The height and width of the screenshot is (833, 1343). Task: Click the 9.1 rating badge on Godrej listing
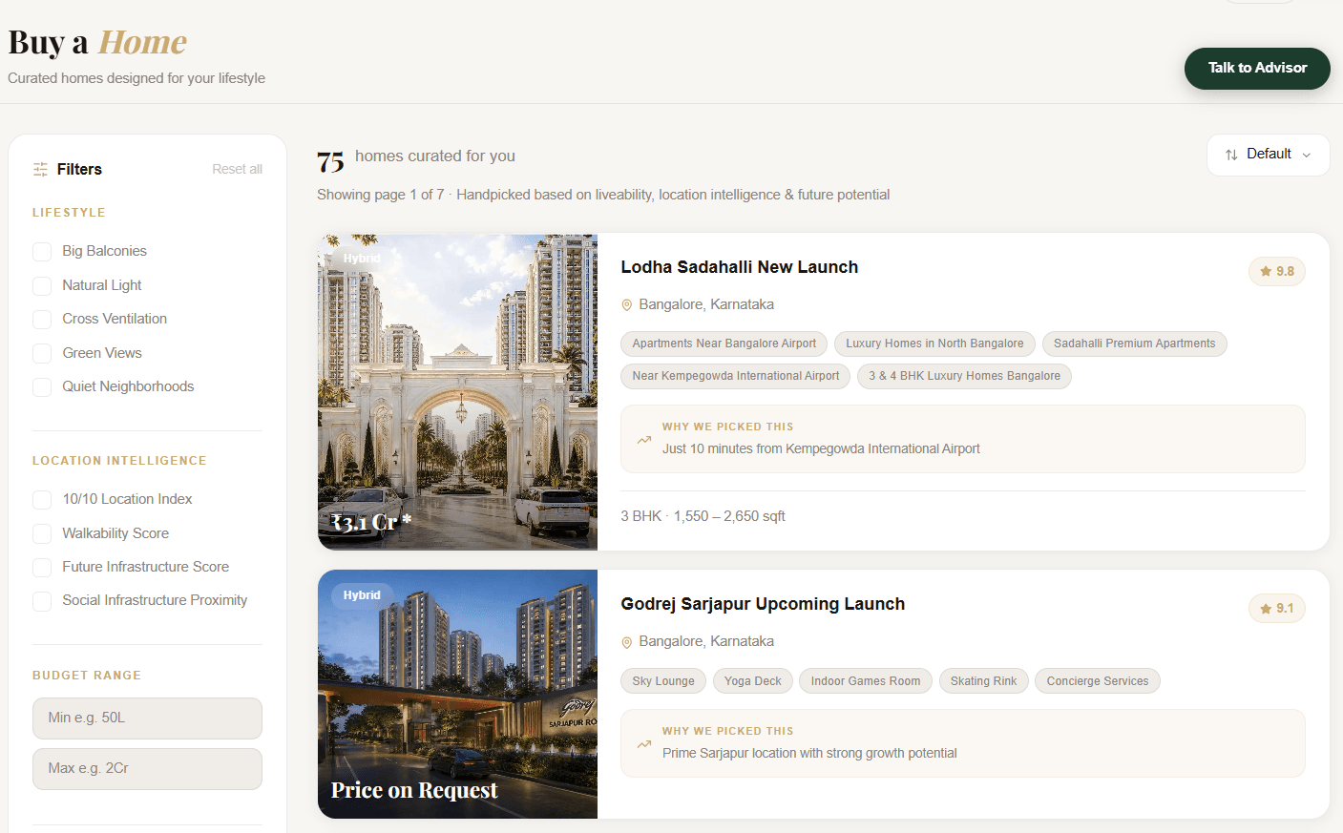click(1276, 609)
